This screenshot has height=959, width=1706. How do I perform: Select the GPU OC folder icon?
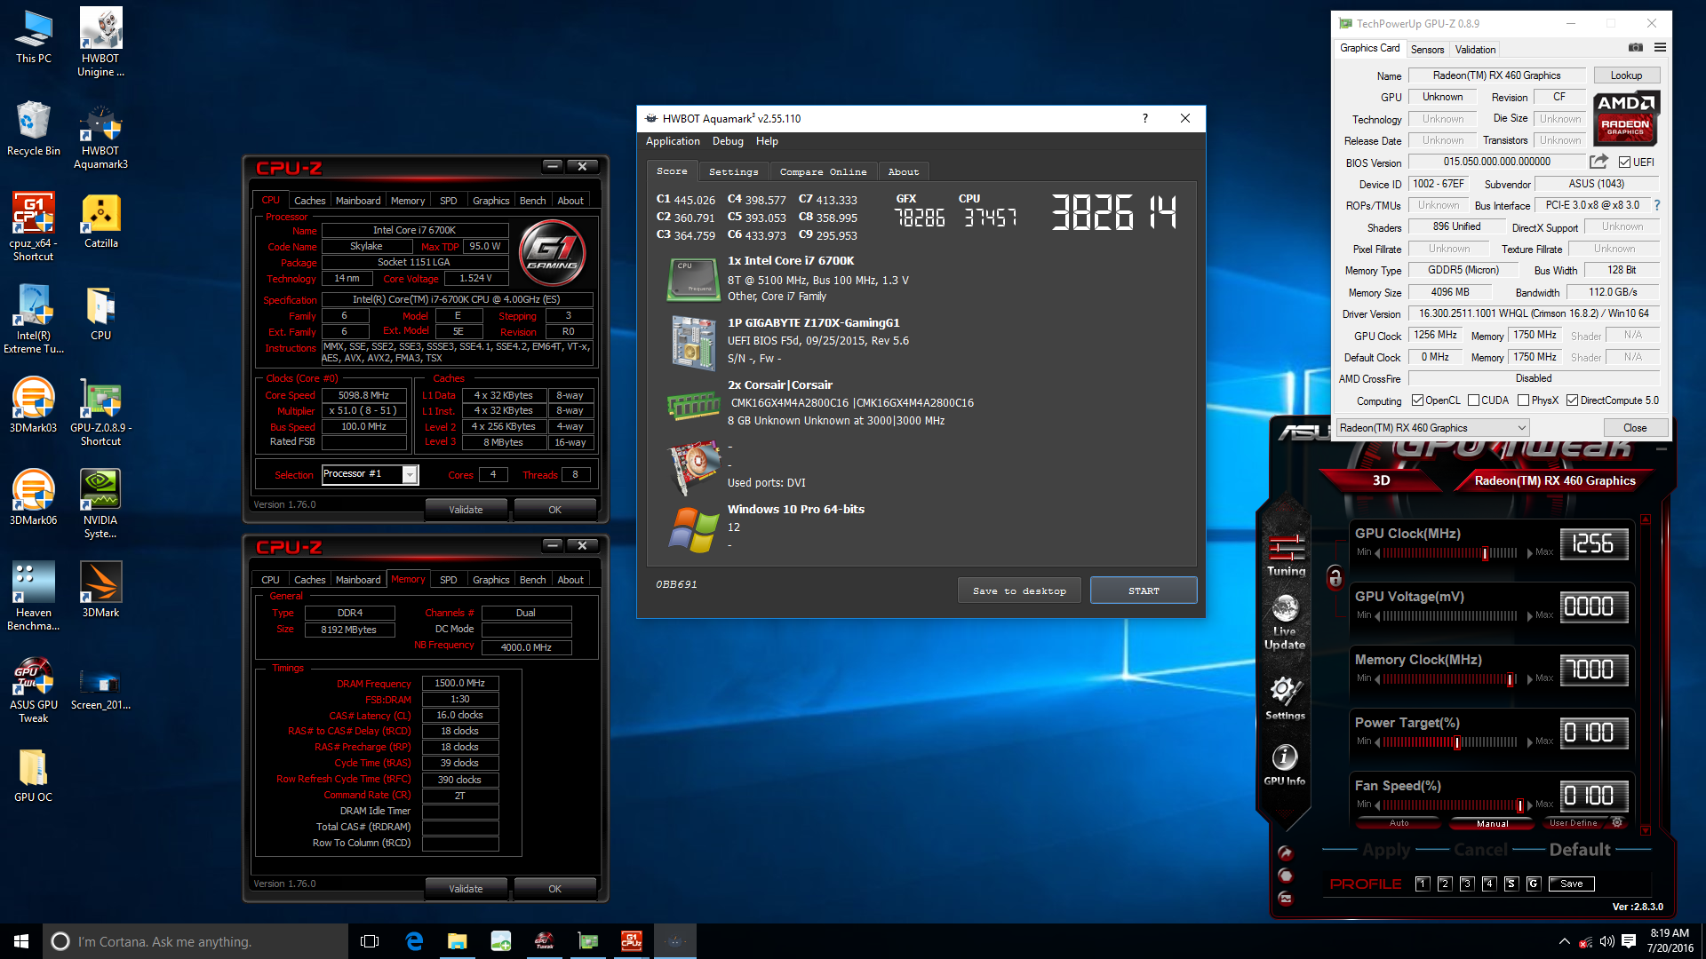click(33, 775)
